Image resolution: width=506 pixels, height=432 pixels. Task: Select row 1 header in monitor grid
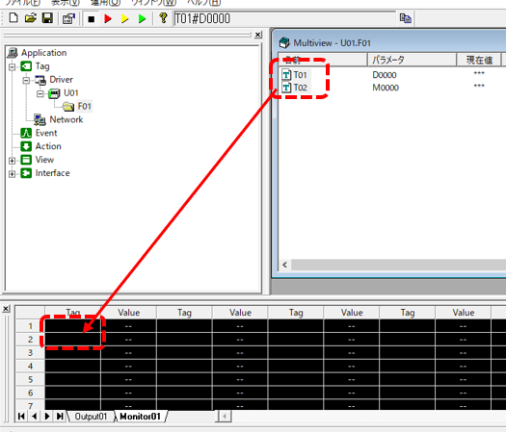[30, 326]
